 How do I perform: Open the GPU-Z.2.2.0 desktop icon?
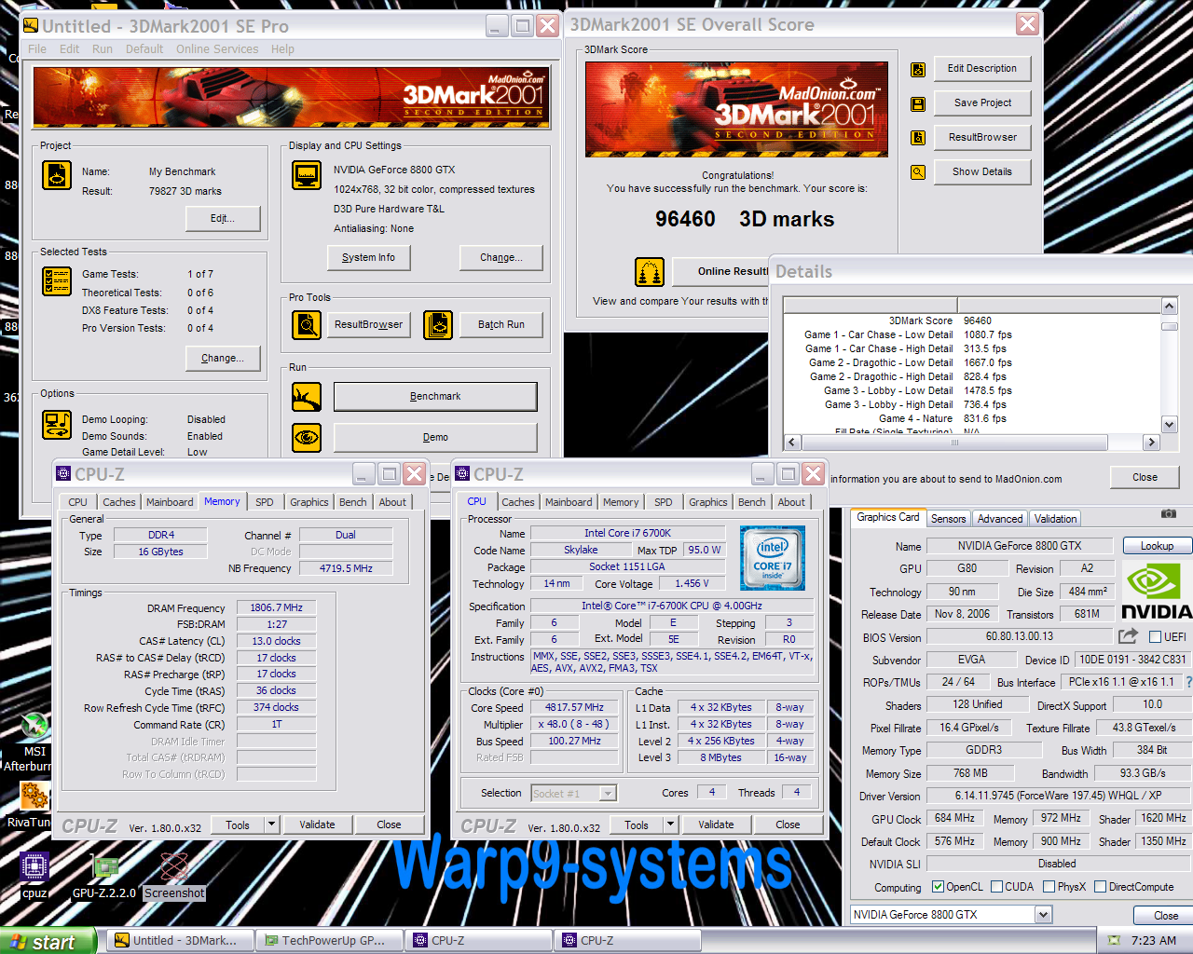coord(104,868)
